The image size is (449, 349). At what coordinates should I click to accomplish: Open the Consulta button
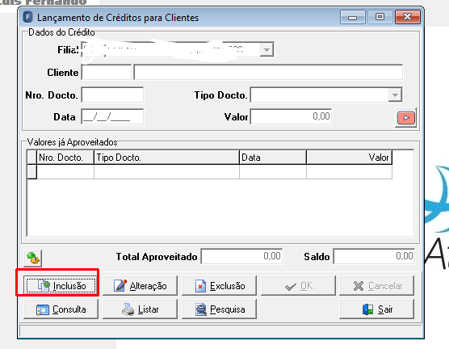point(61,309)
